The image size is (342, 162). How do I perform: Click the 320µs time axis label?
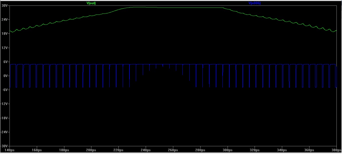coord(255,150)
